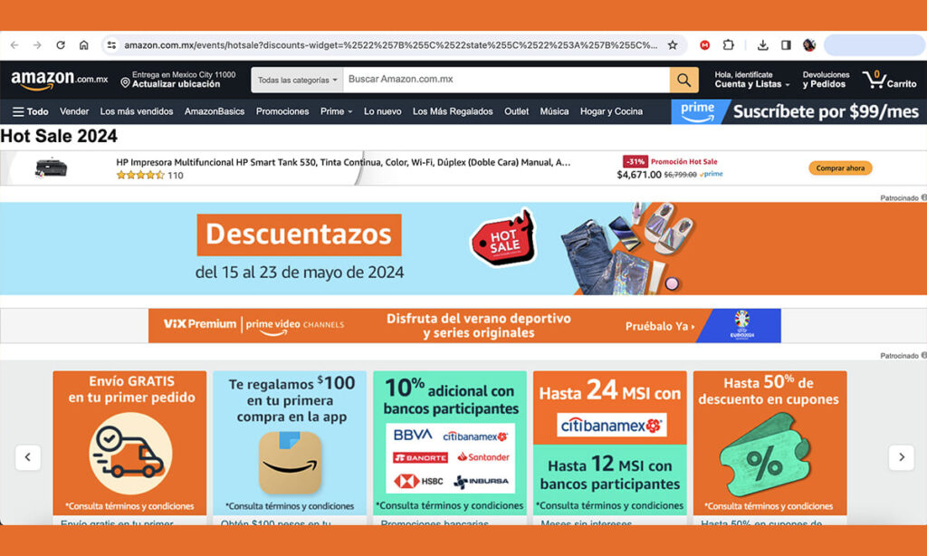Open the Extensions puzzle icon
This screenshot has height=556, width=927.
pyautogui.click(x=729, y=45)
